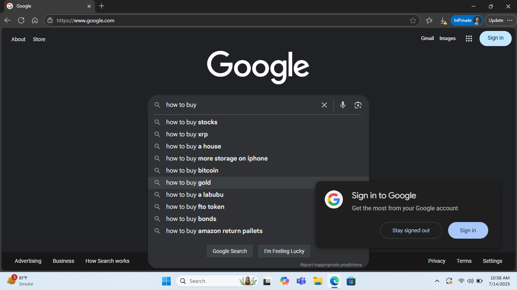The image size is (517, 290).
Task: Select suggestion 'how to buy xrp'
Action: click(258, 134)
